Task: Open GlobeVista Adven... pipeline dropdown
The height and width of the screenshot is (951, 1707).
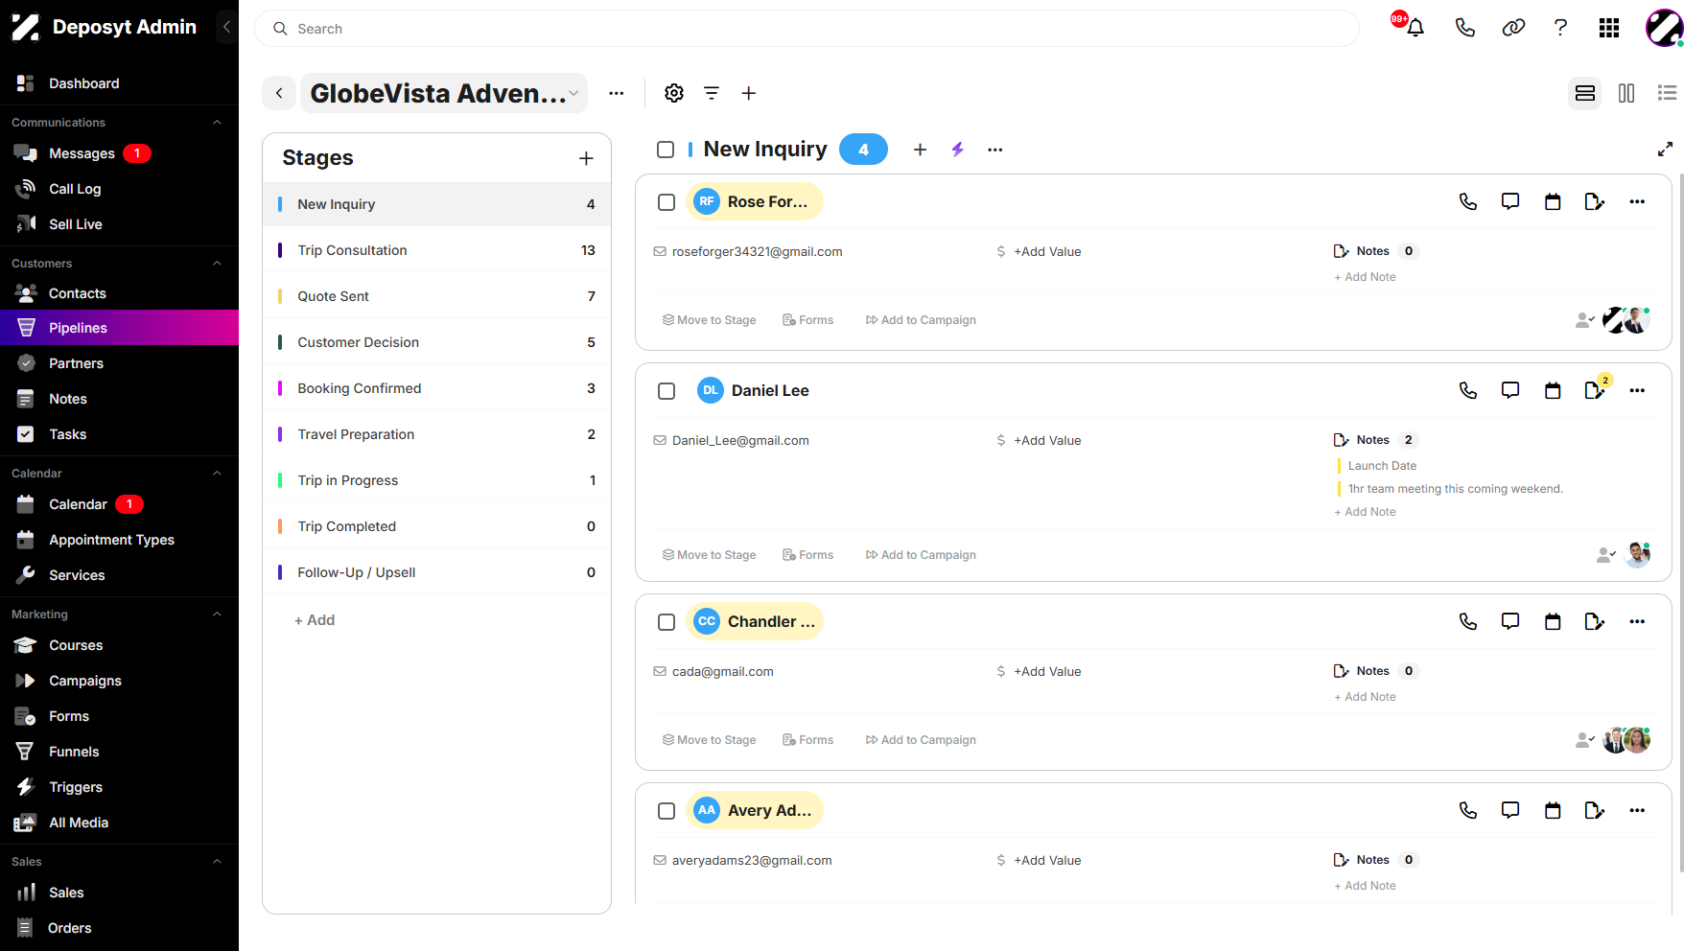Action: 444,93
